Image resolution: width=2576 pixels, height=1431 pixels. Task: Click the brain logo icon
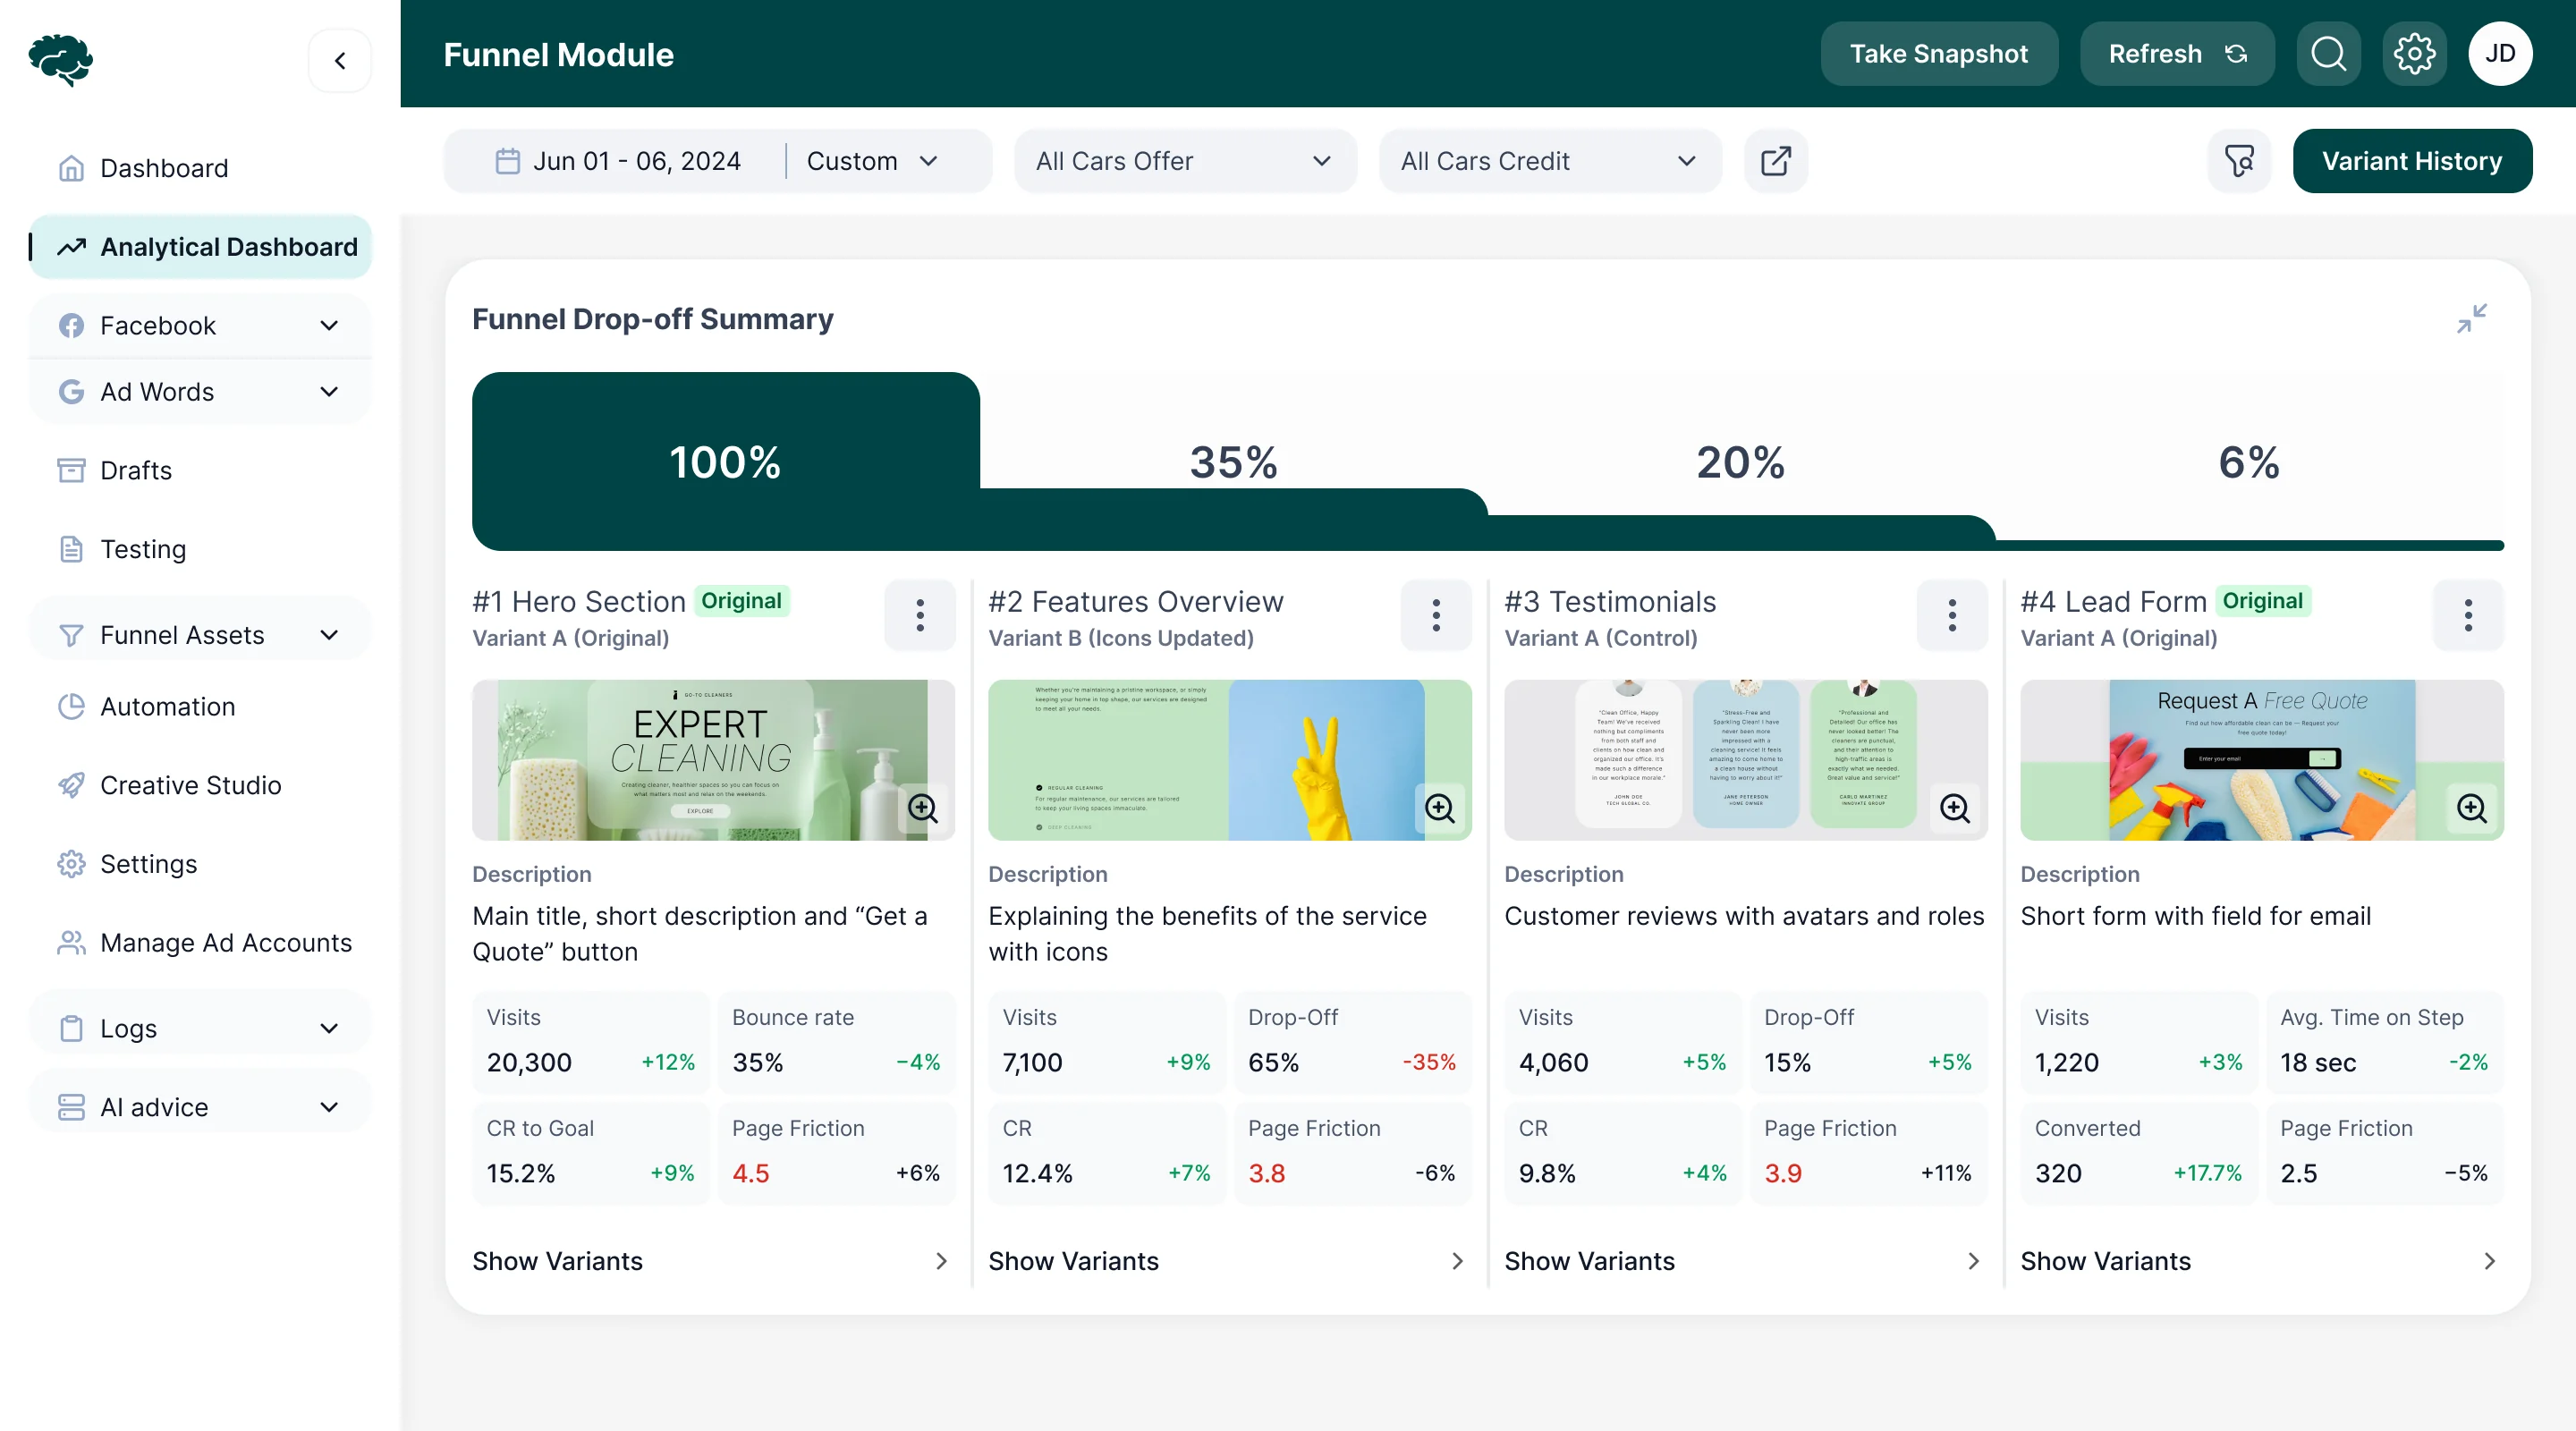[x=61, y=60]
